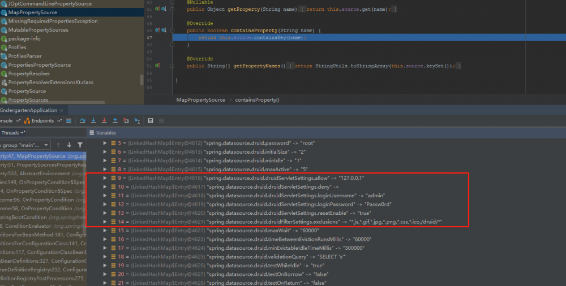Click the Run to Cursor icon
Image resolution: width=566 pixels, height=286 pixels.
(x=136, y=120)
